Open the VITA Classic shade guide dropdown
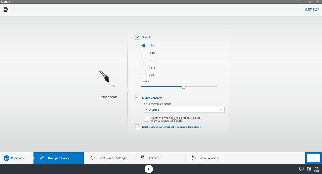The image size is (322, 174). 184,110
